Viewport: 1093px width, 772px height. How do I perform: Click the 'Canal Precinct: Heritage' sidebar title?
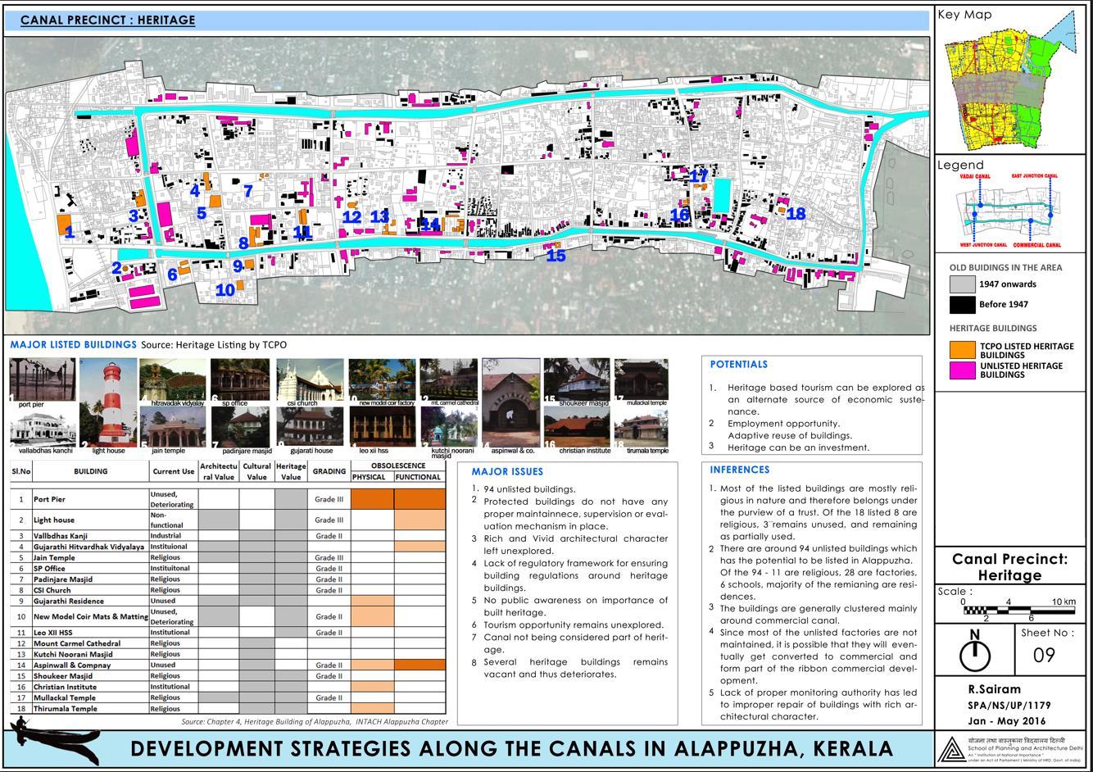click(x=1010, y=566)
